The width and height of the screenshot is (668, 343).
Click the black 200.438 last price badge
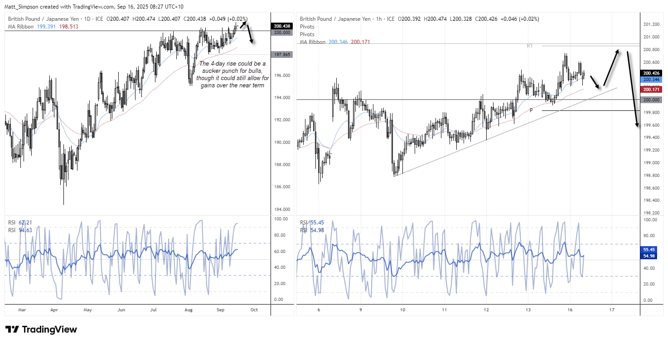coord(281,26)
